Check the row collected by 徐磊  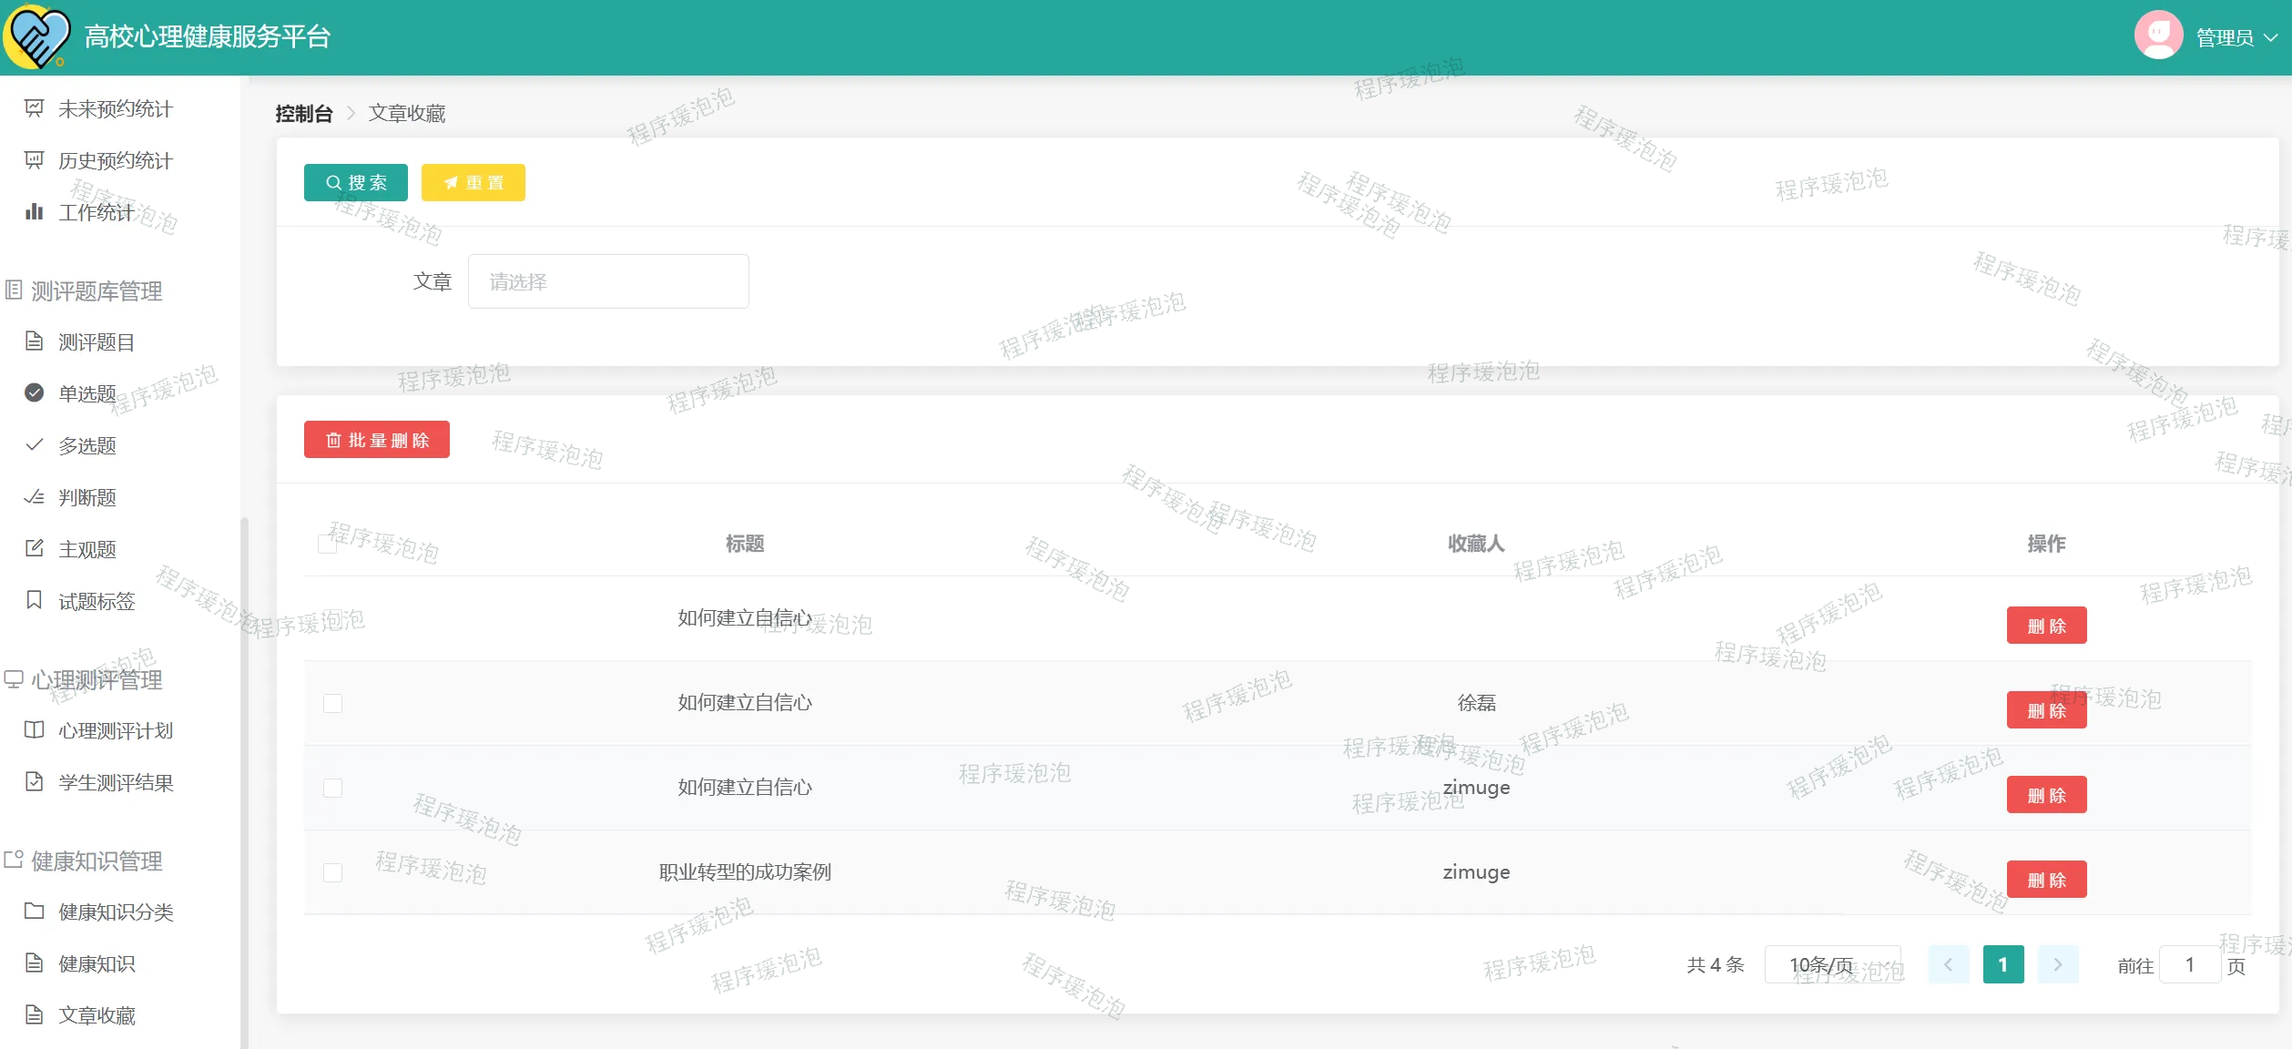332,703
